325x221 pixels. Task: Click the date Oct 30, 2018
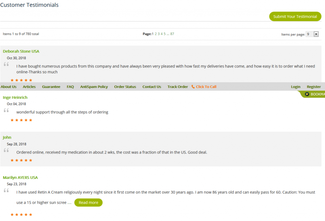[17, 58]
